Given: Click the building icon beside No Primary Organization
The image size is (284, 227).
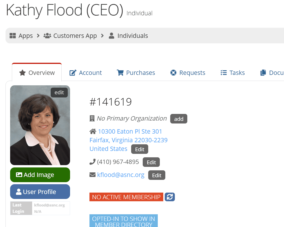Looking at the screenshot, I should point(92,119).
